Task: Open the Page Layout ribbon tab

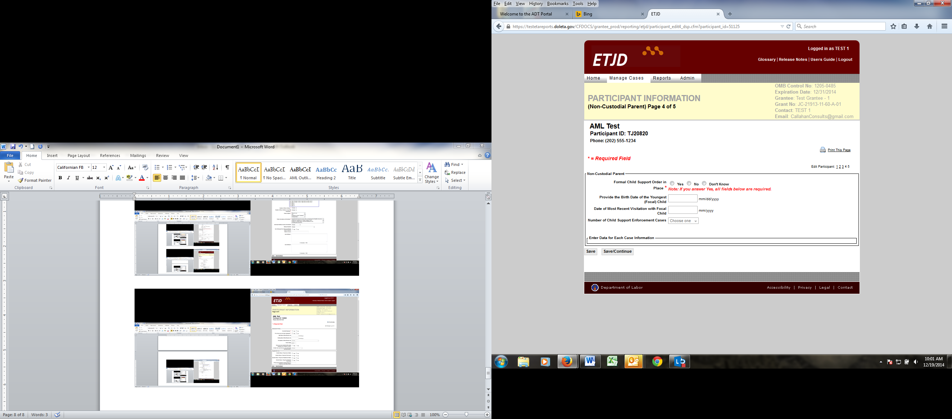Action: pyautogui.click(x=78, y=156)
